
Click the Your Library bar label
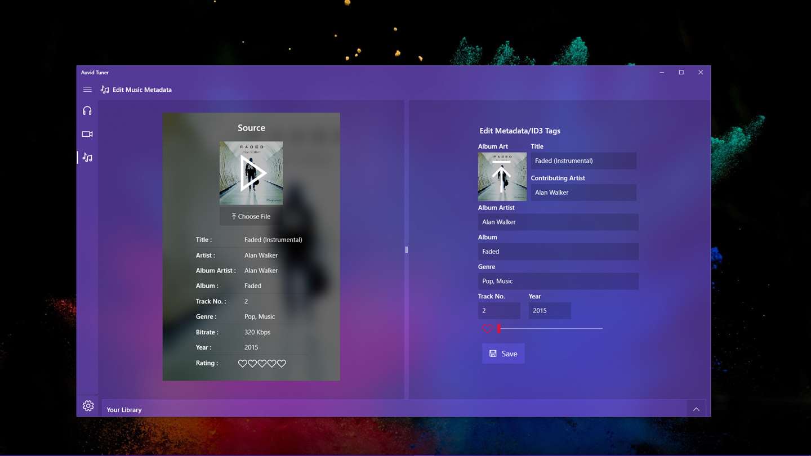click(x=124, y=410)
